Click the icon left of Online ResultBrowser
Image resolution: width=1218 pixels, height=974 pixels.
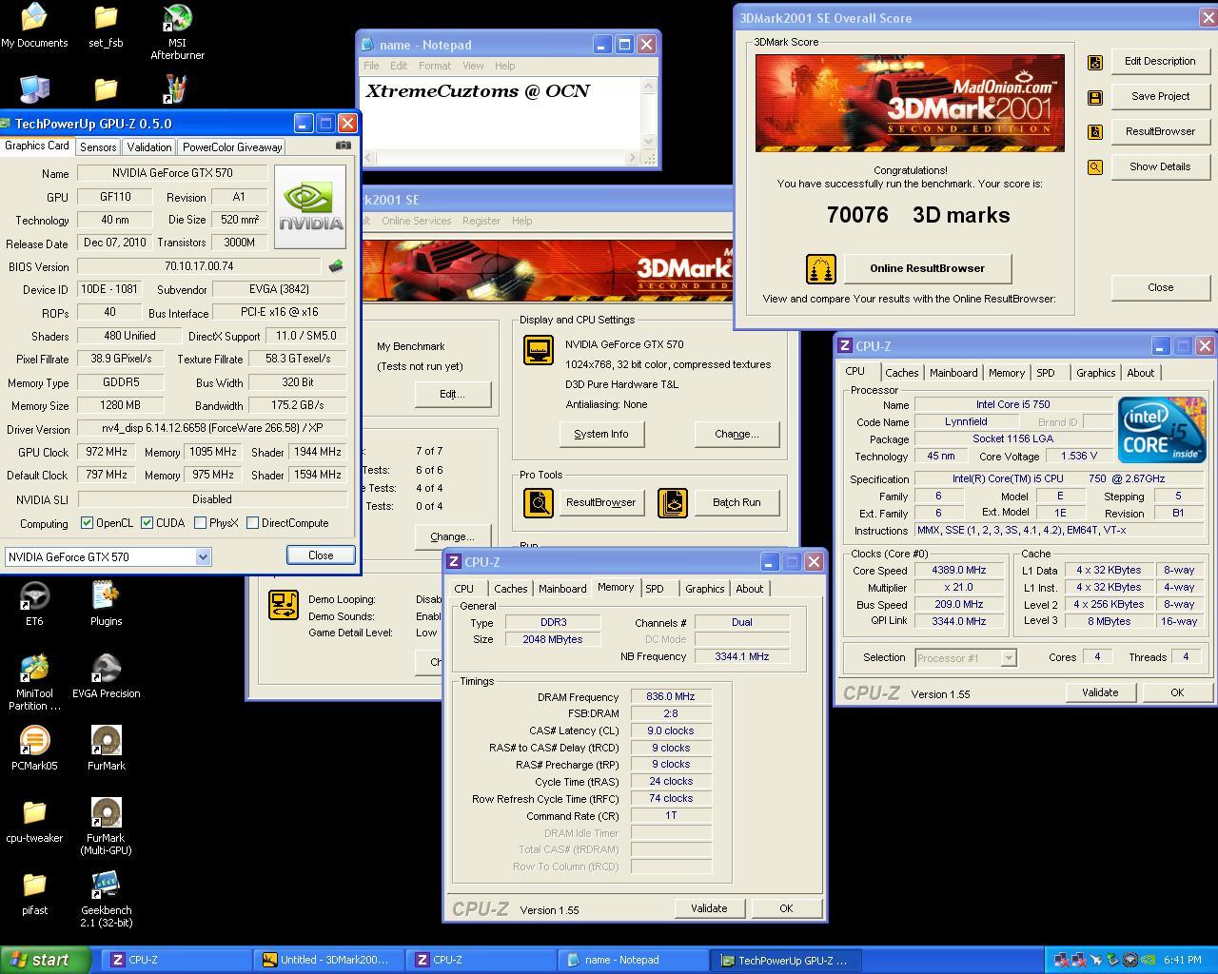coord(820,269)
